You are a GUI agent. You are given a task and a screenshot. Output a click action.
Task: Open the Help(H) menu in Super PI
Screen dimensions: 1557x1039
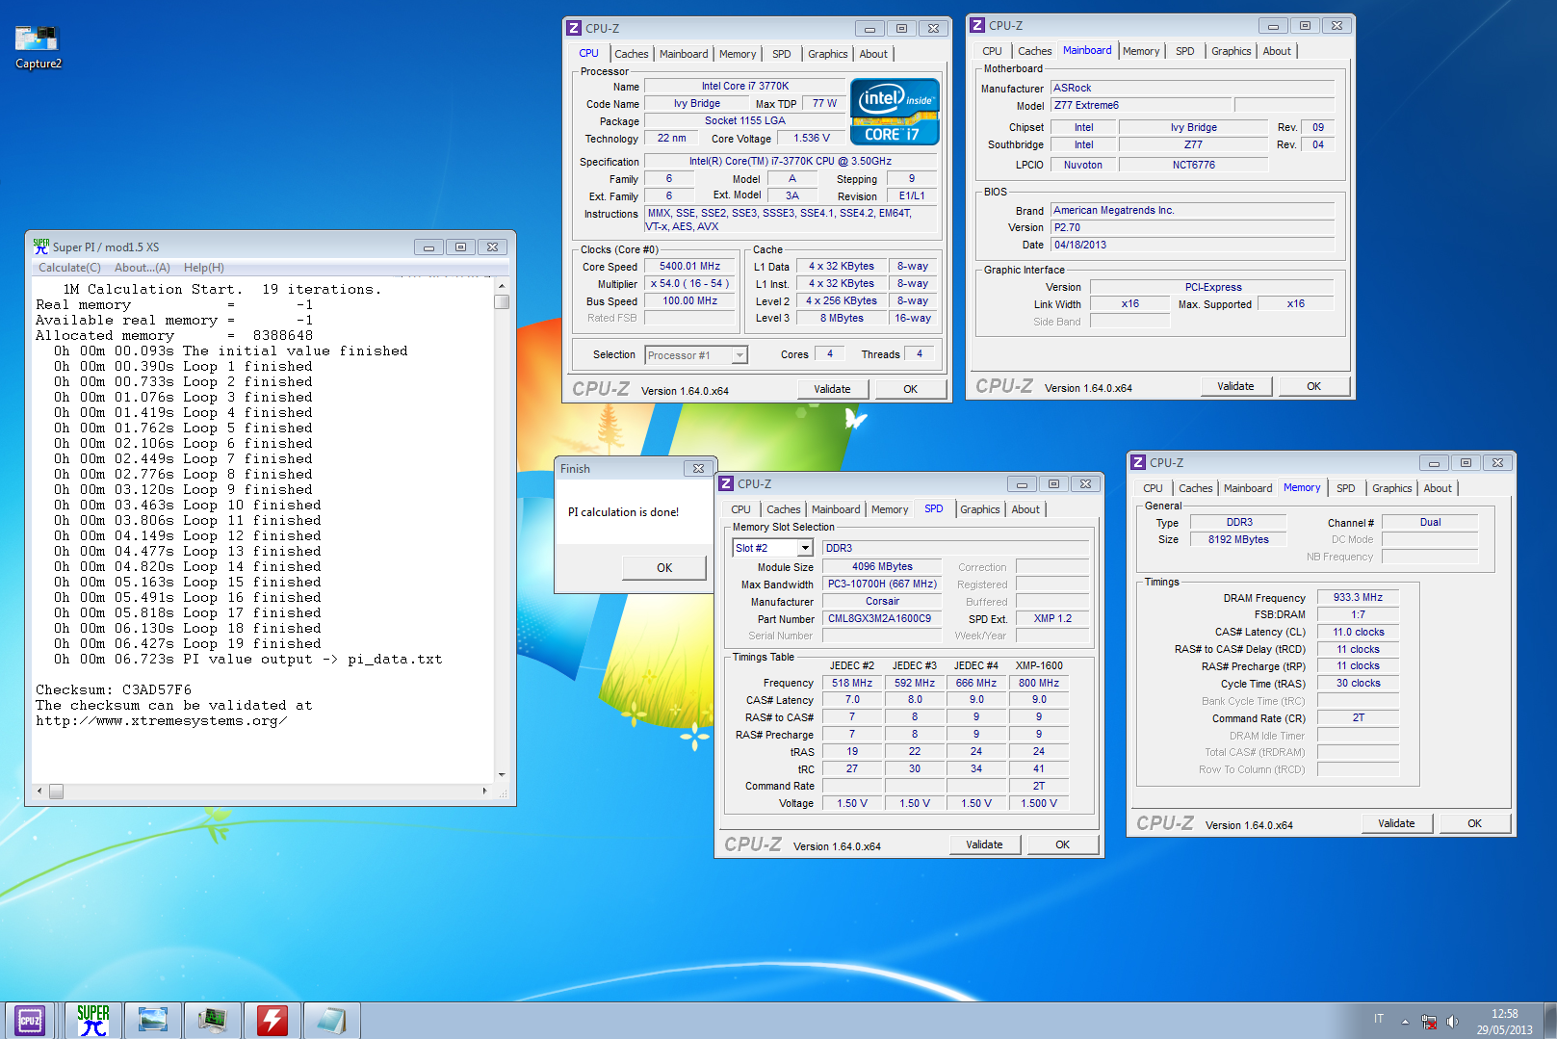(x=203, y=268)
